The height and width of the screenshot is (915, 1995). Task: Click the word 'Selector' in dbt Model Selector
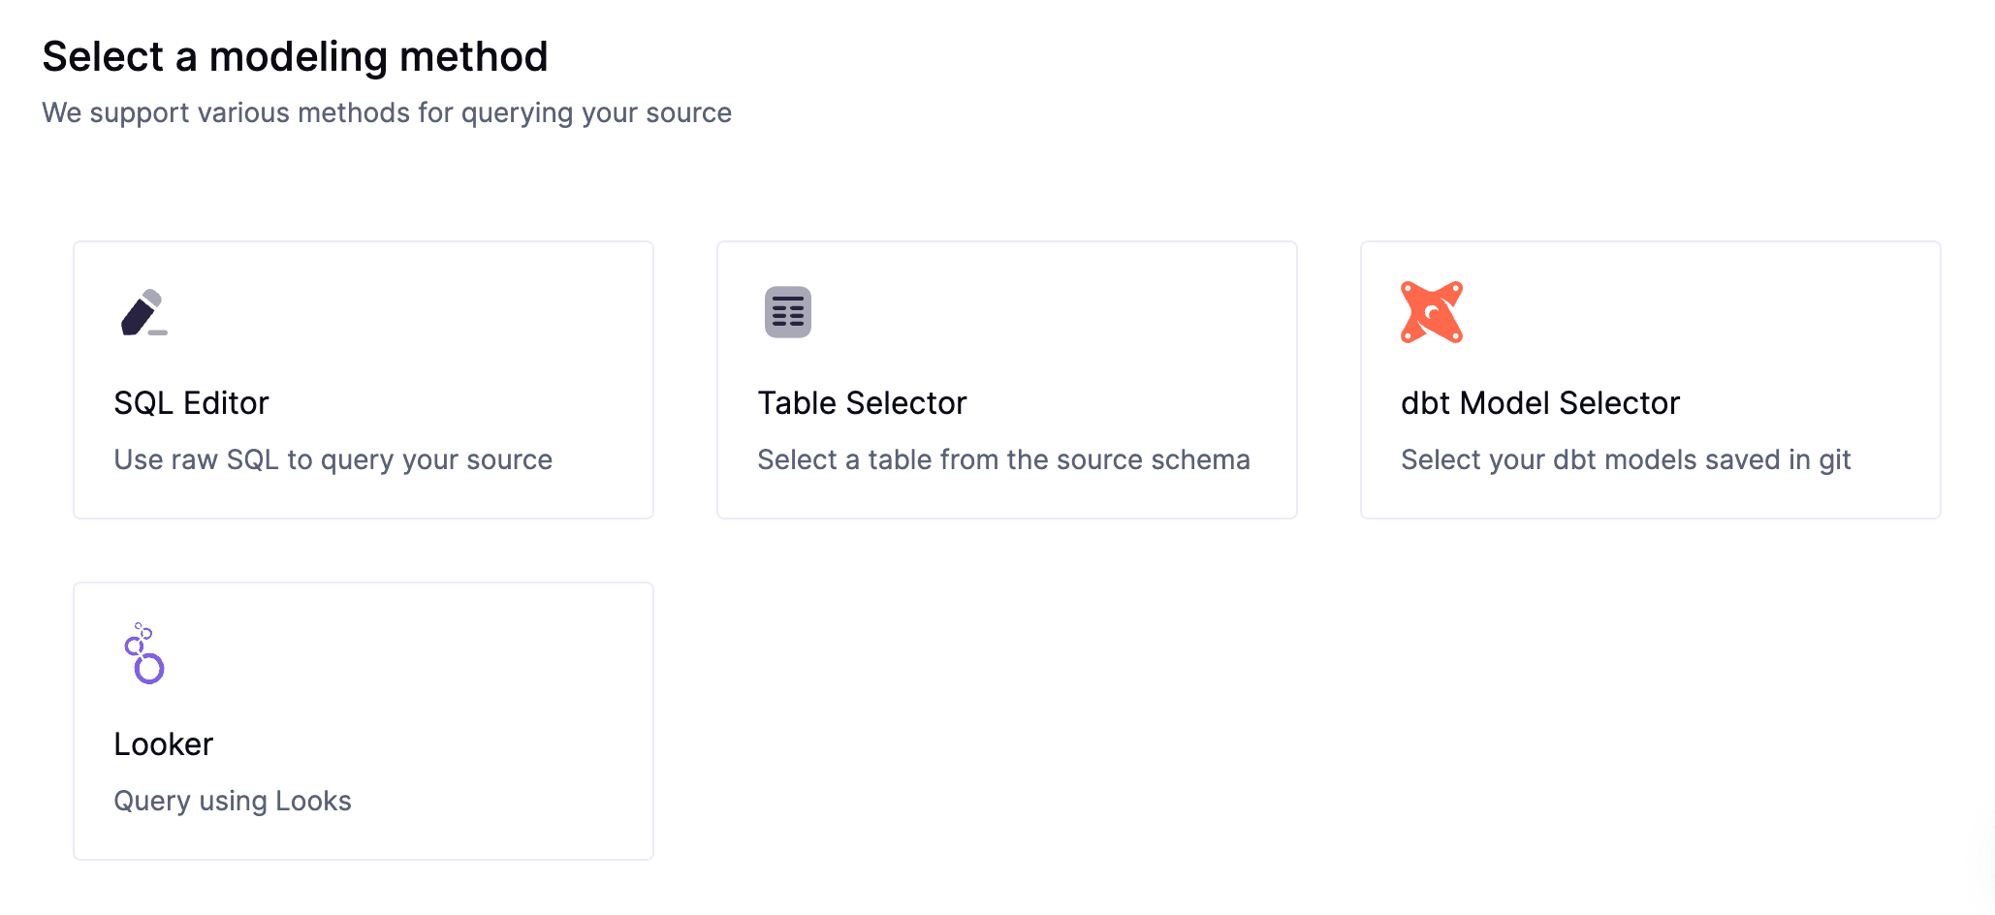[x=1619, y=403]
